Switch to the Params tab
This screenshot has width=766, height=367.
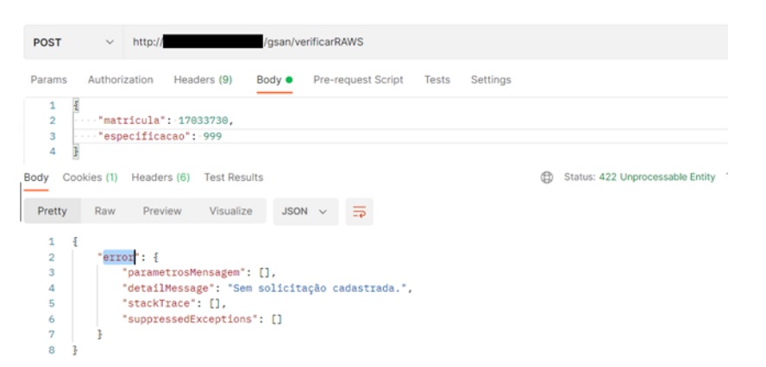click(48, 80)
